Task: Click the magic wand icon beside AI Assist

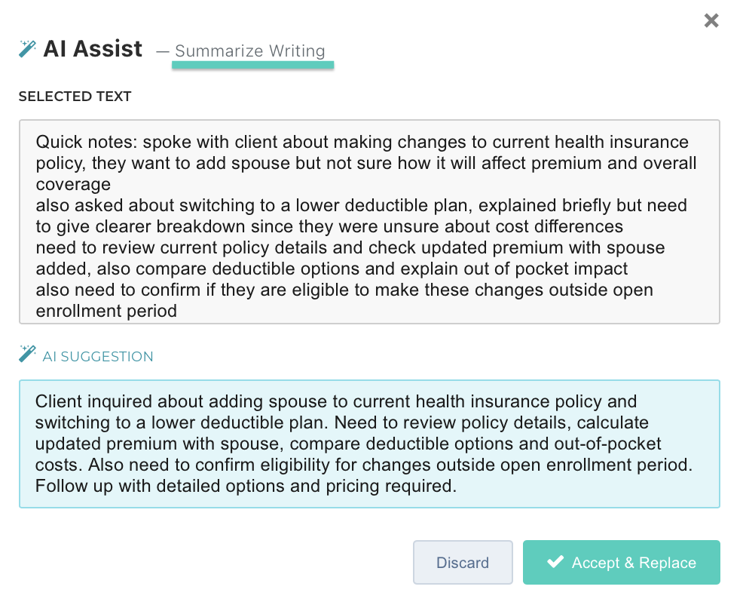Action: coord(28,50)
